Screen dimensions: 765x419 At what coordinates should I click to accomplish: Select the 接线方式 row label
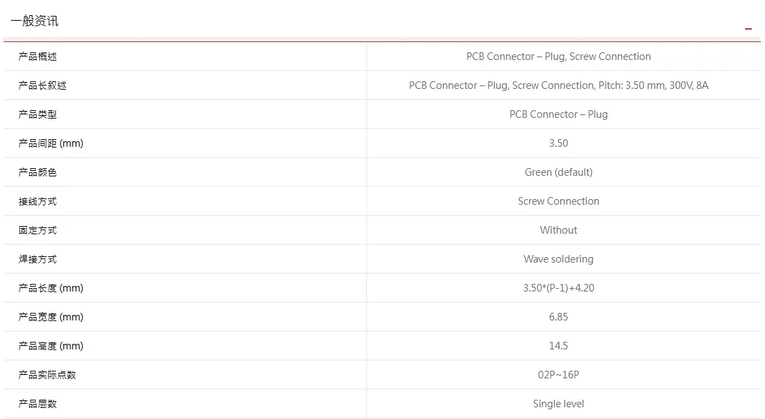(x=37, y=201)
